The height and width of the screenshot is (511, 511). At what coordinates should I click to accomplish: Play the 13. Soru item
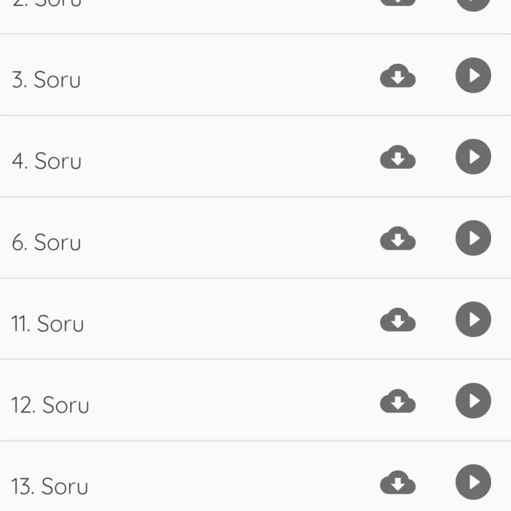point(473,482)
